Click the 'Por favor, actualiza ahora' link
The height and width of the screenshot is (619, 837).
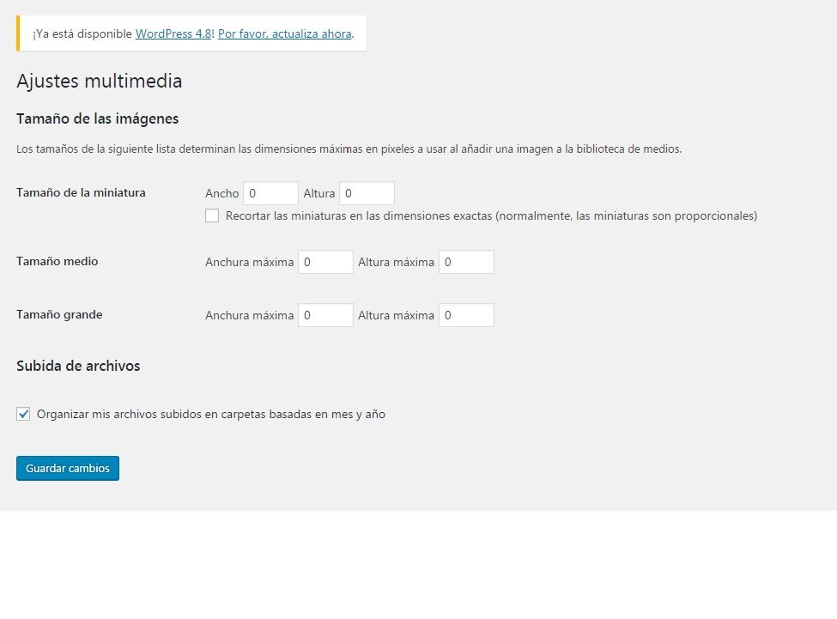[x=284, y=33]
